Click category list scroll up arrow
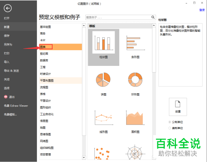 click(84, 26)
